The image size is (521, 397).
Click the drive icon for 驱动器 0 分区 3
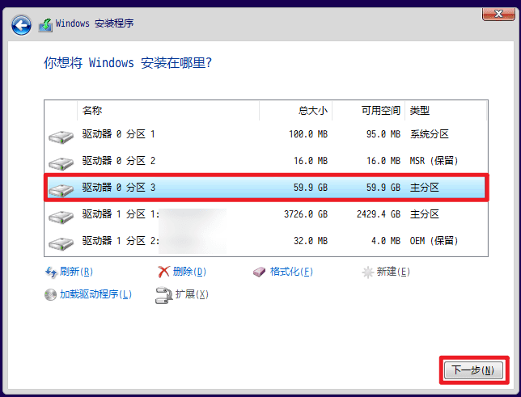coord(61,190)
